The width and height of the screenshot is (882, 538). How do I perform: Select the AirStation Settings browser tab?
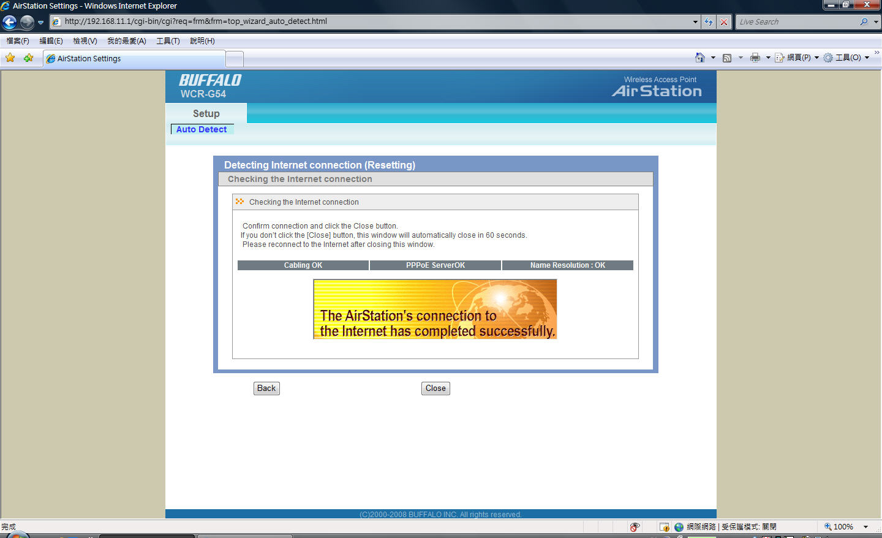point(134,59)
